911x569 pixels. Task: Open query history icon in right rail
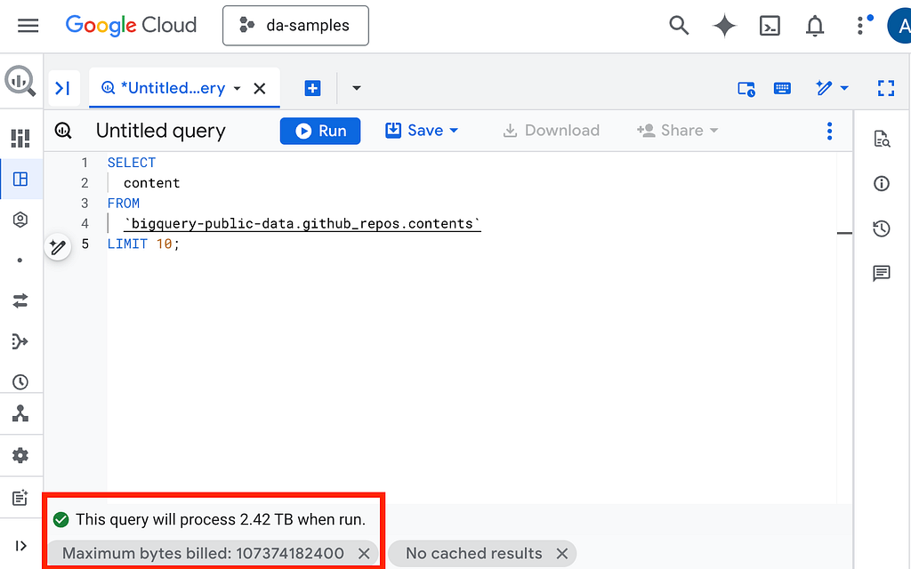tap(882, 228)
